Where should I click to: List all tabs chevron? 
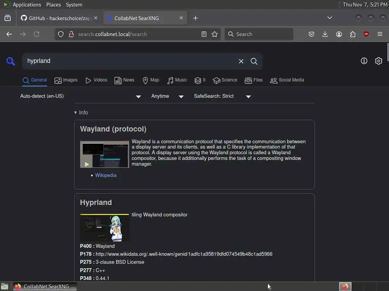pyautogui.click(x=330, y=18)
